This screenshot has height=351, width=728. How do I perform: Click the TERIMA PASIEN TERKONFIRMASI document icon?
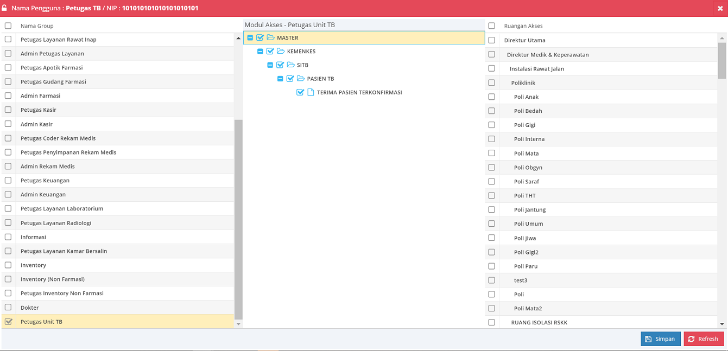click(x=311, y=92)
